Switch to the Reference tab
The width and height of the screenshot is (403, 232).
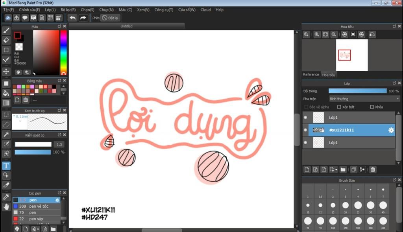pos(311,74)
